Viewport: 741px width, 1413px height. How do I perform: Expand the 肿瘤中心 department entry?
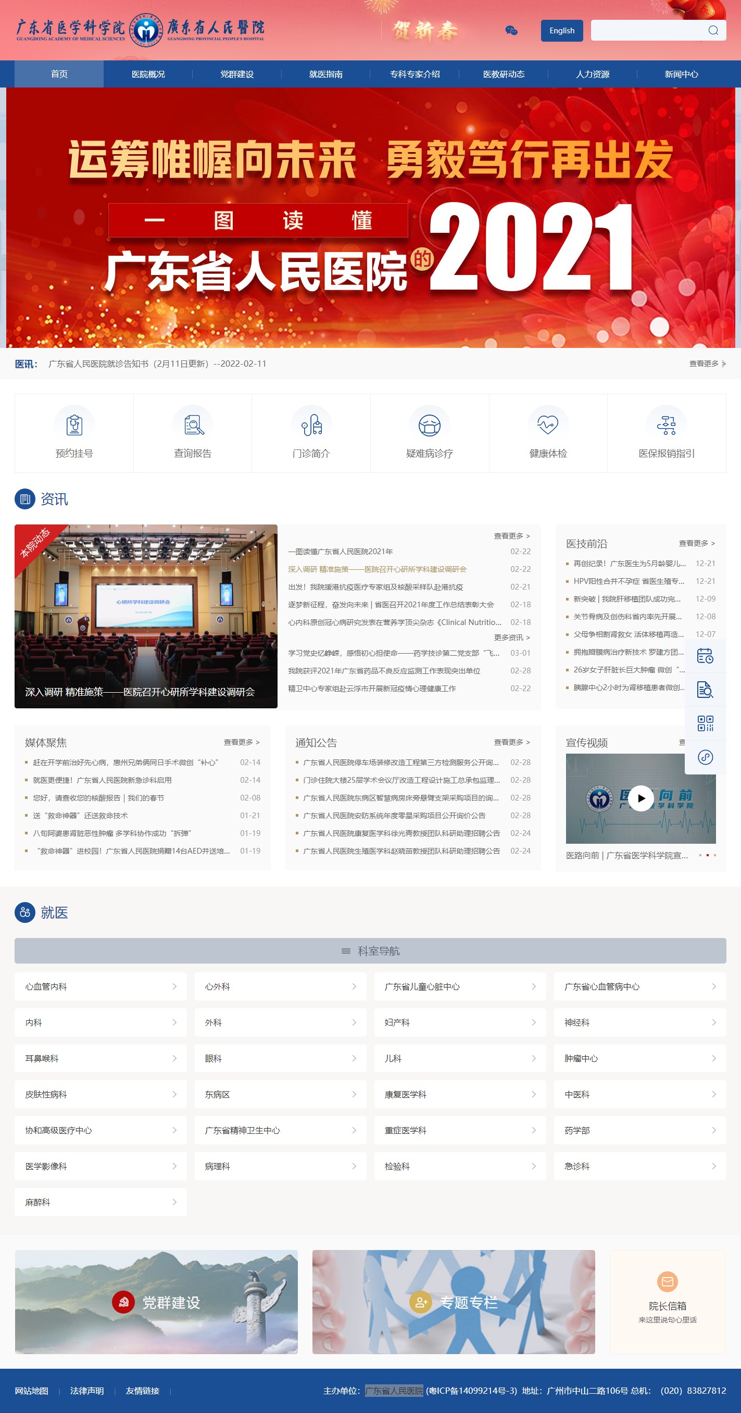coord(639,1058)
